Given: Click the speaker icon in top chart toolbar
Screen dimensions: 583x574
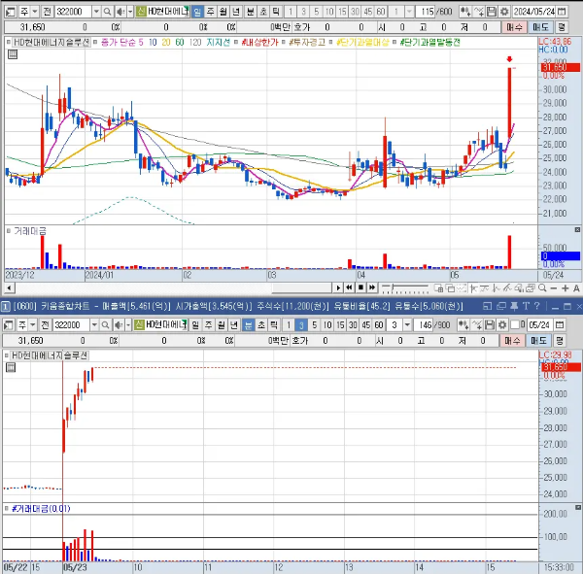Looking at the screenshot, I should (120, 12).
